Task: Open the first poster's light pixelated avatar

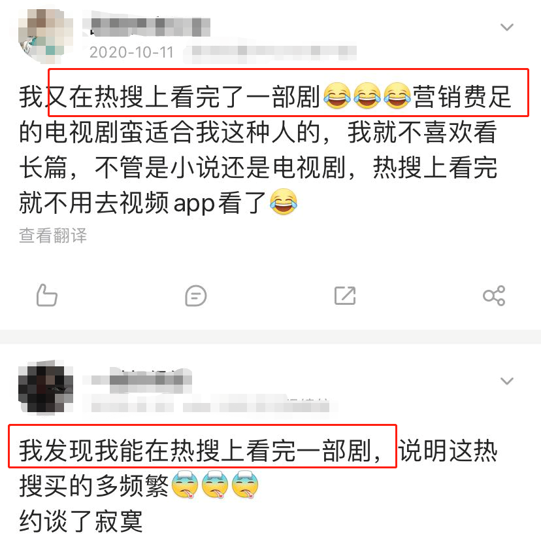Action: click(x=46, y=36)
